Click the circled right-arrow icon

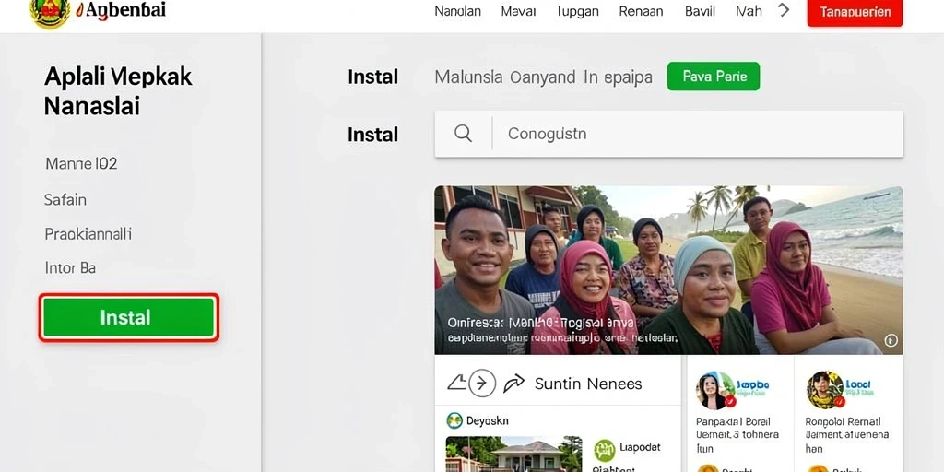click(482, 383)
